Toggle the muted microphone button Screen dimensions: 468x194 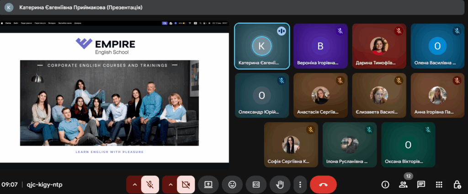point(150,184)
